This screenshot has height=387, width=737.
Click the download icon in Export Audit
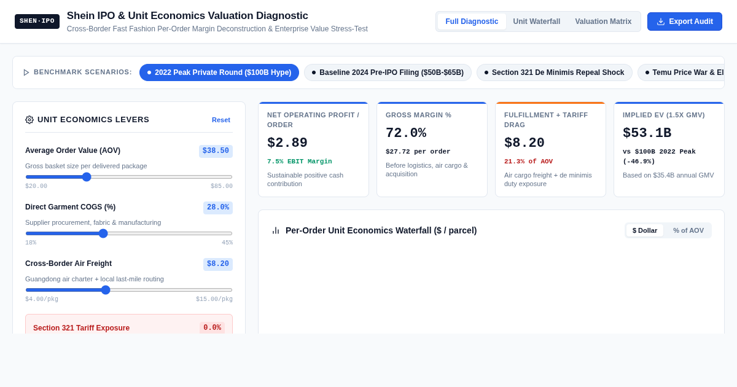[x=661, y=21]
